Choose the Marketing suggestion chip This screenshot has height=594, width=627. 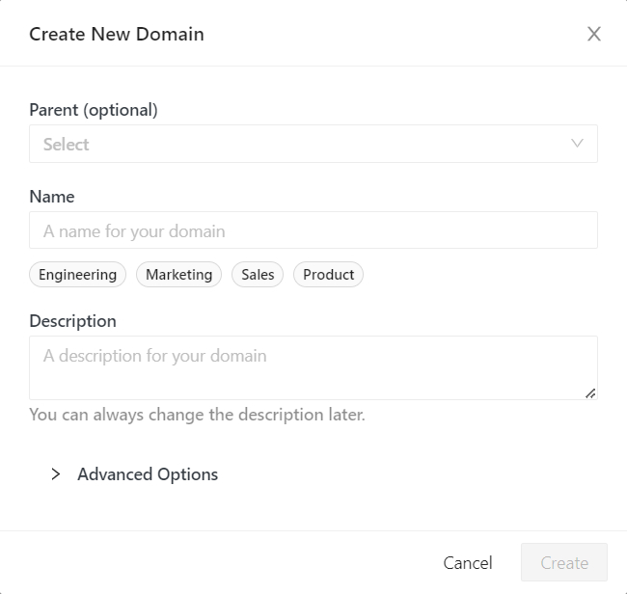tap(178, 275)
